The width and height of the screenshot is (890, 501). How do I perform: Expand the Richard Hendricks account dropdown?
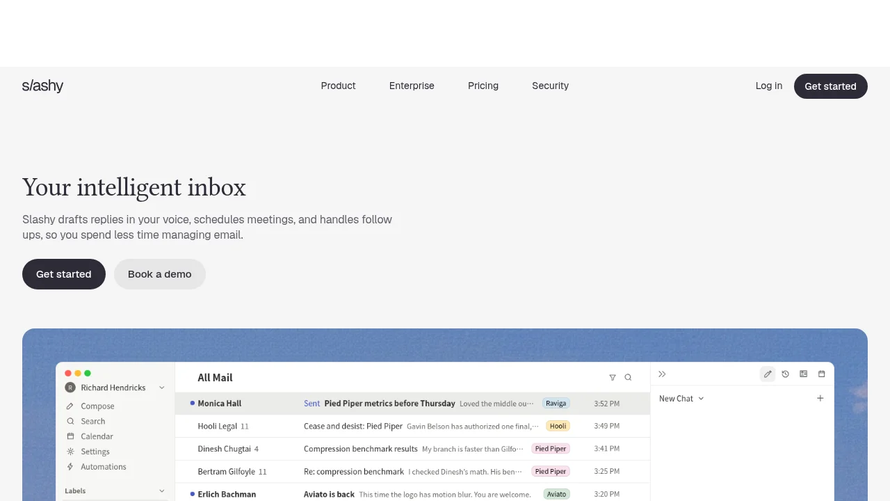[162, 388]
